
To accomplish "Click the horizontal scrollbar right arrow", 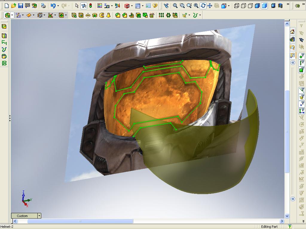I will pos(282,221).
